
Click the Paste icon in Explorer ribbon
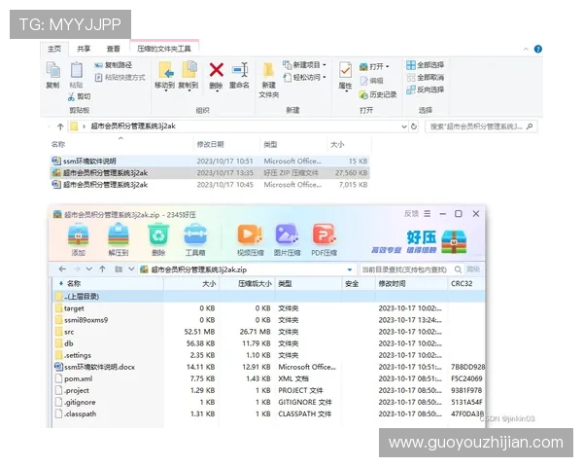76,71
